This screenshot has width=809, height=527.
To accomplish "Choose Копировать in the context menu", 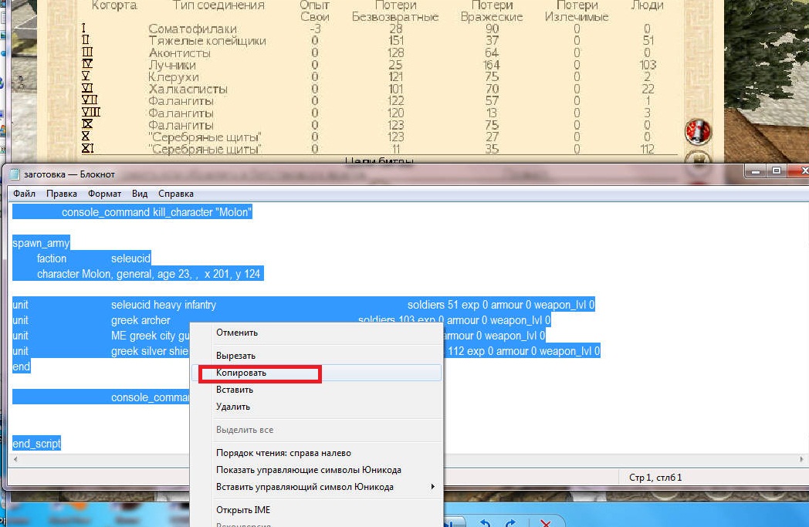I will 241,373.
